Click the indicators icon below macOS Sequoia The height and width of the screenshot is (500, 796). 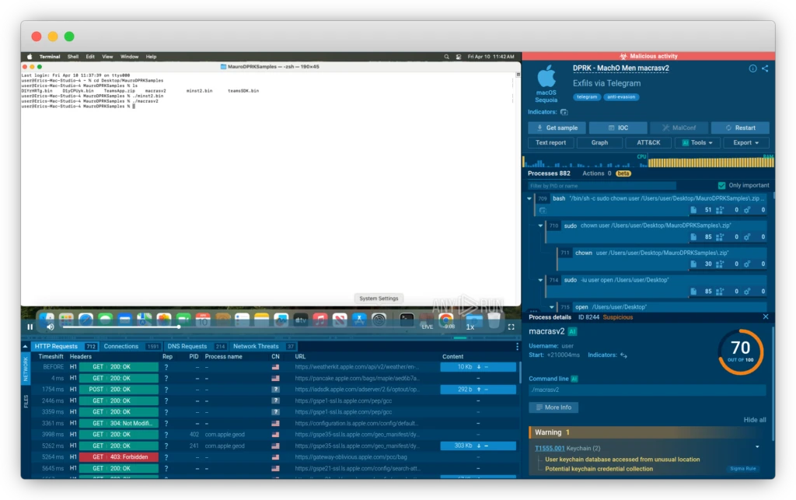[x=564, y=112]
